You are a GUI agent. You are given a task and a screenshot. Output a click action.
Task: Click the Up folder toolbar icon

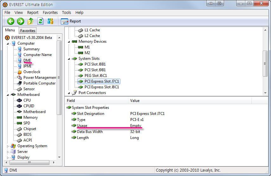30,21
